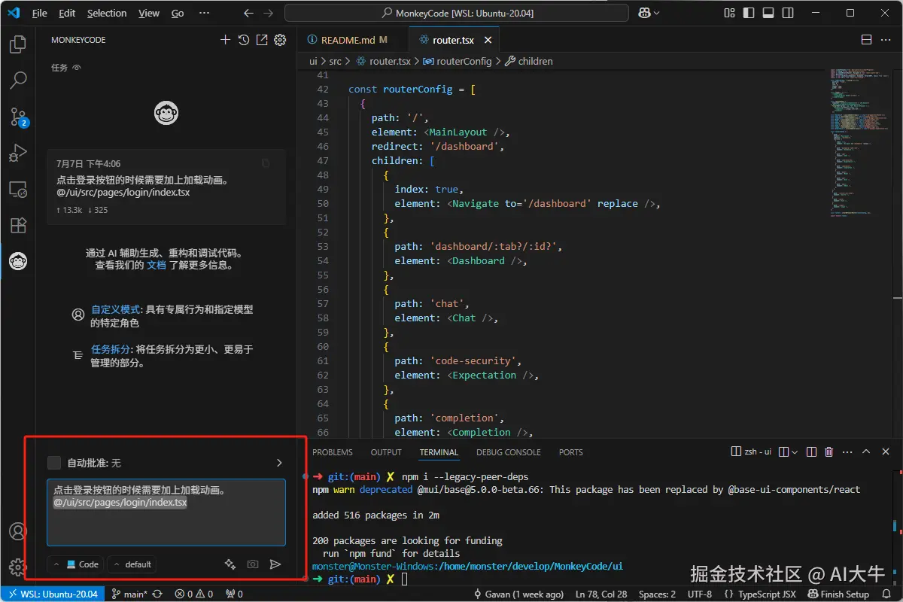Select the MonkeyCode monkey icon in activity bar
Viewport: 903px width, 602px height.
point(18,261)
